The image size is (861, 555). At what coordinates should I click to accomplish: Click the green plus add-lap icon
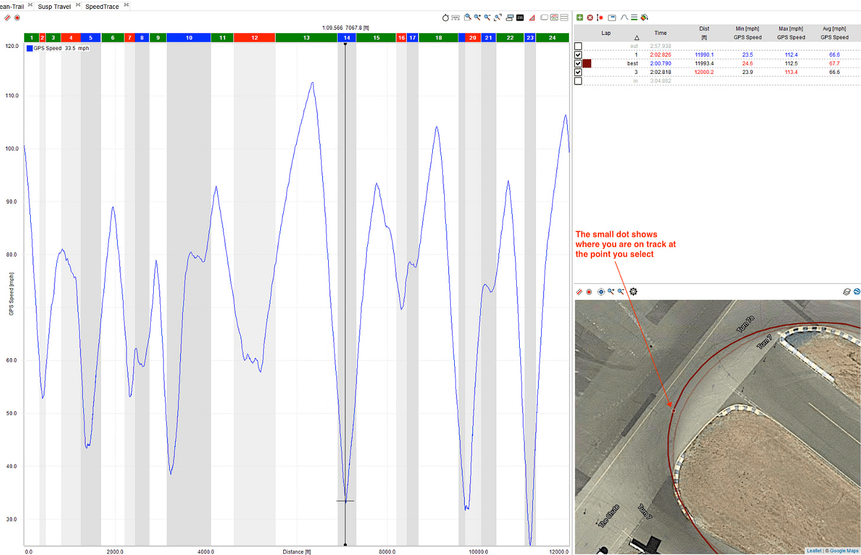pyautogui.click(x=580, y=18)
